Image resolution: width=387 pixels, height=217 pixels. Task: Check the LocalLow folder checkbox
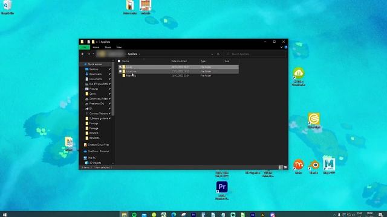click(120, 71)
